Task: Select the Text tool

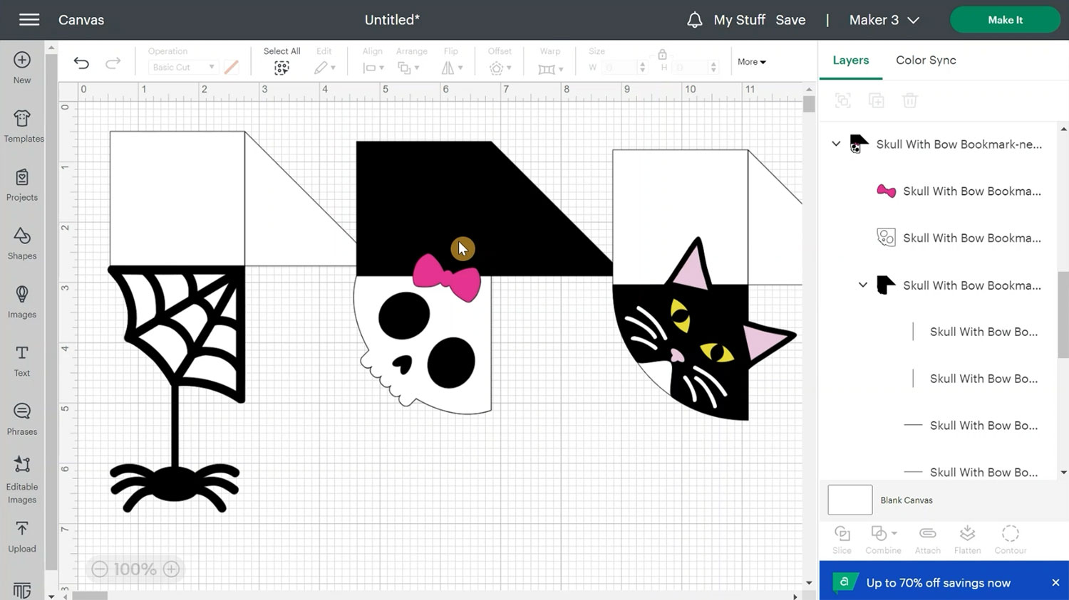Action: [x=22, y=361]
